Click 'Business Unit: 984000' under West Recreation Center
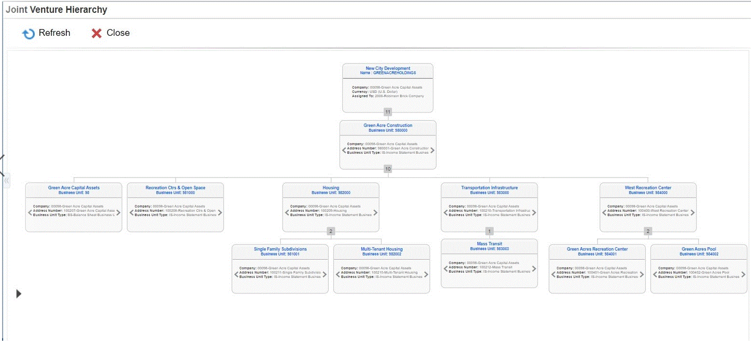The height and width of the screenshot is (347, 751). [648, 193]
